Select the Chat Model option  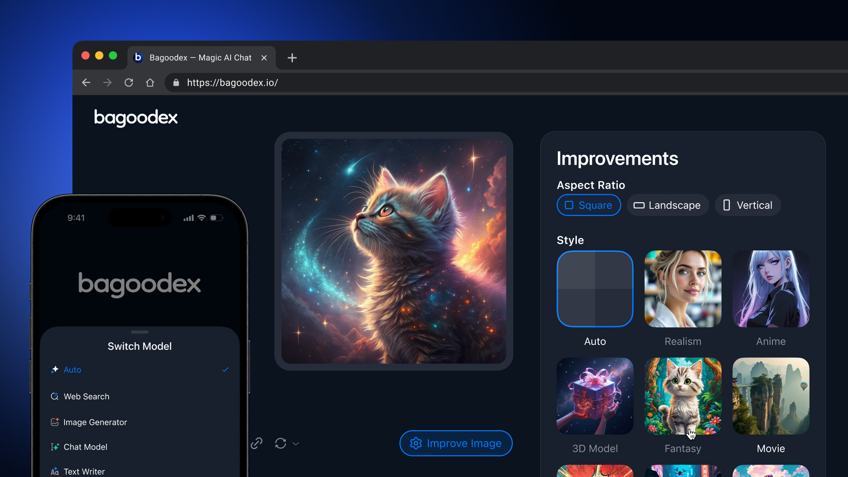tap(85, 447)
